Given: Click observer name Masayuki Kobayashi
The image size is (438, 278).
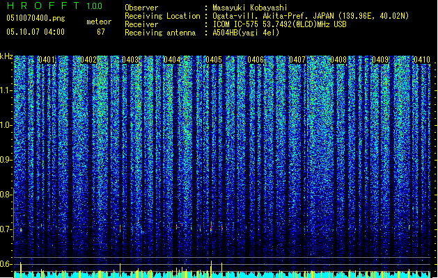Looking at the screenshot, I should tap(250, 8).
